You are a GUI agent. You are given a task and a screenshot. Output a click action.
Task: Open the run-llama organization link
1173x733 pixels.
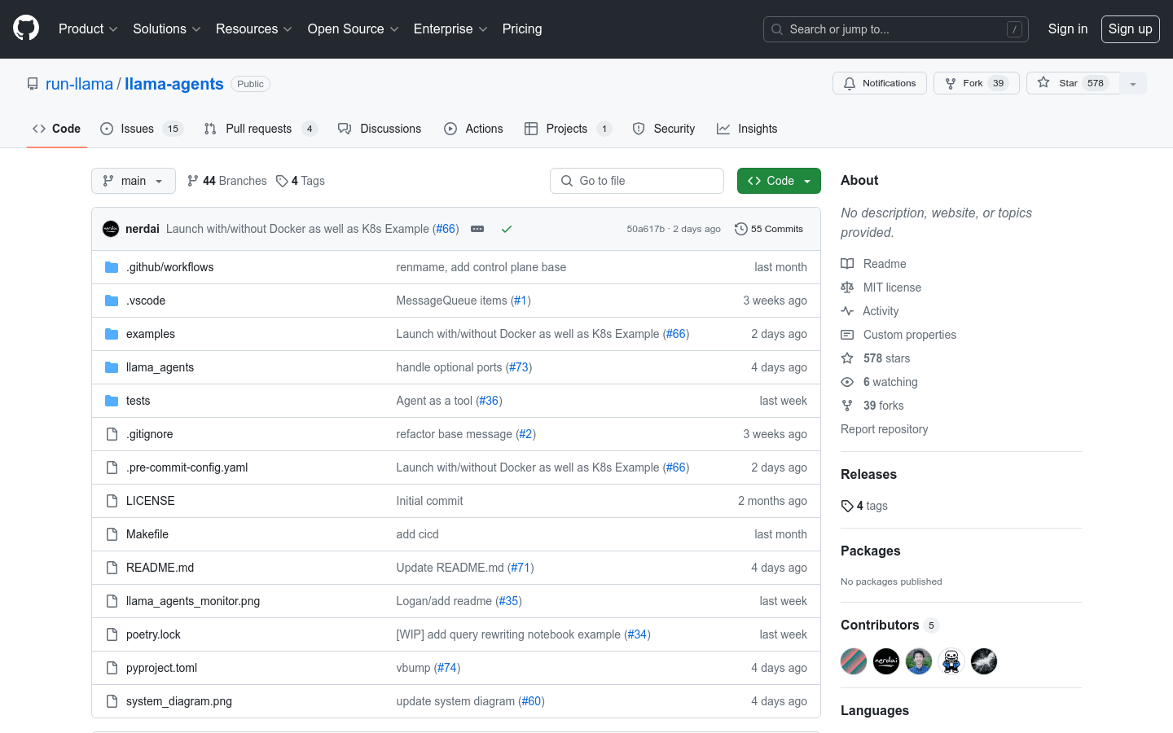coord(79,84)
